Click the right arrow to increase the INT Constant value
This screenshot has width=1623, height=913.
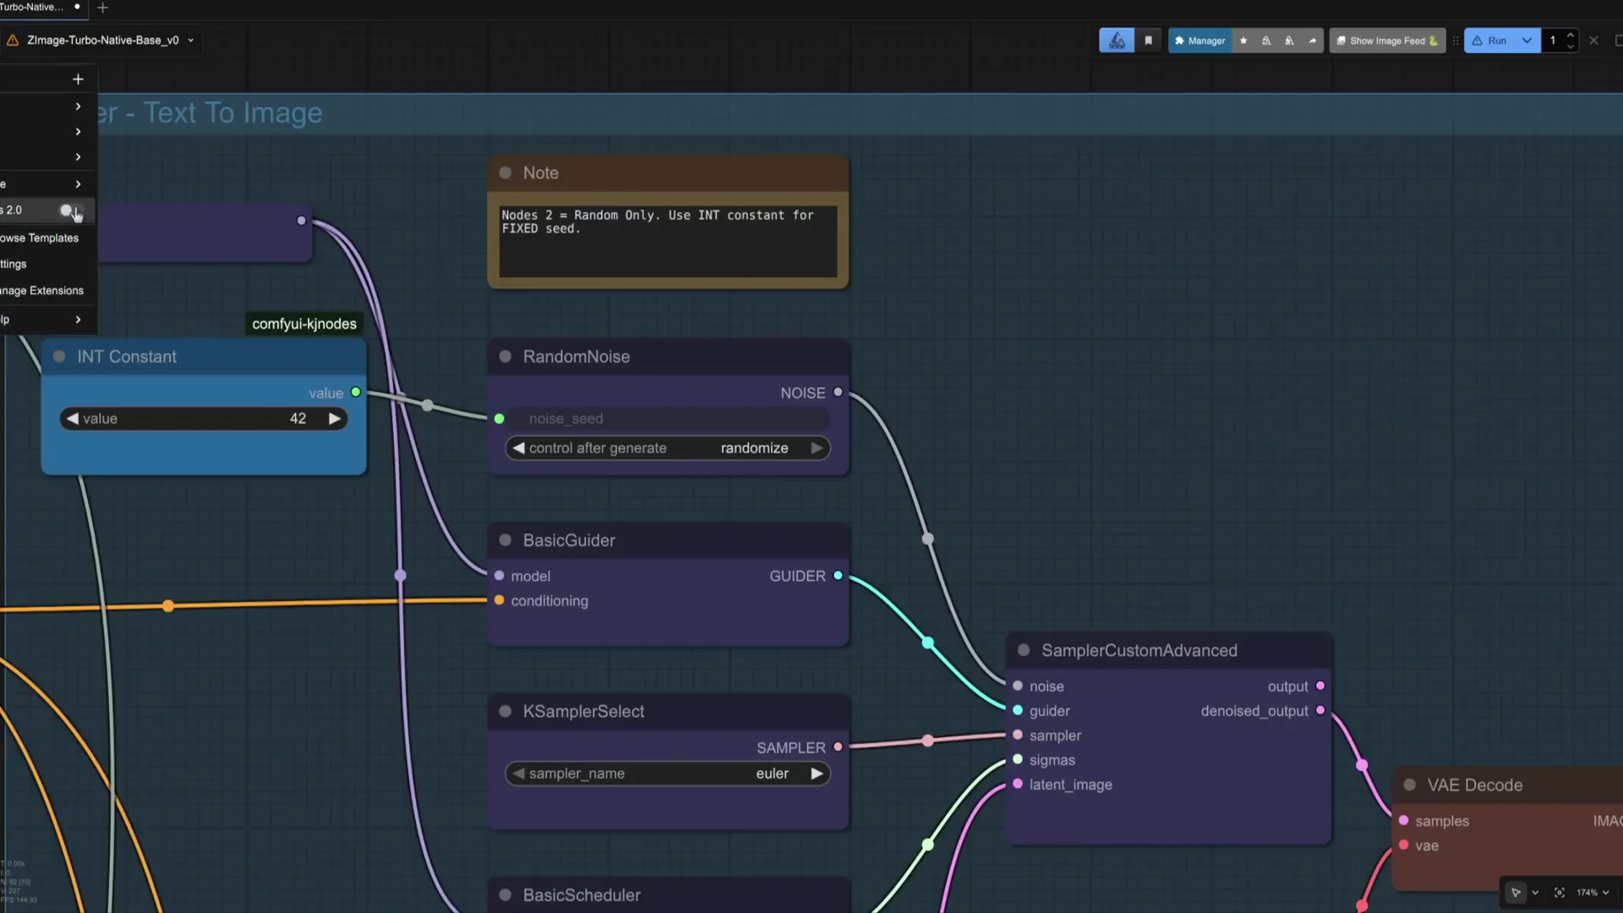(x=335, y=418)
